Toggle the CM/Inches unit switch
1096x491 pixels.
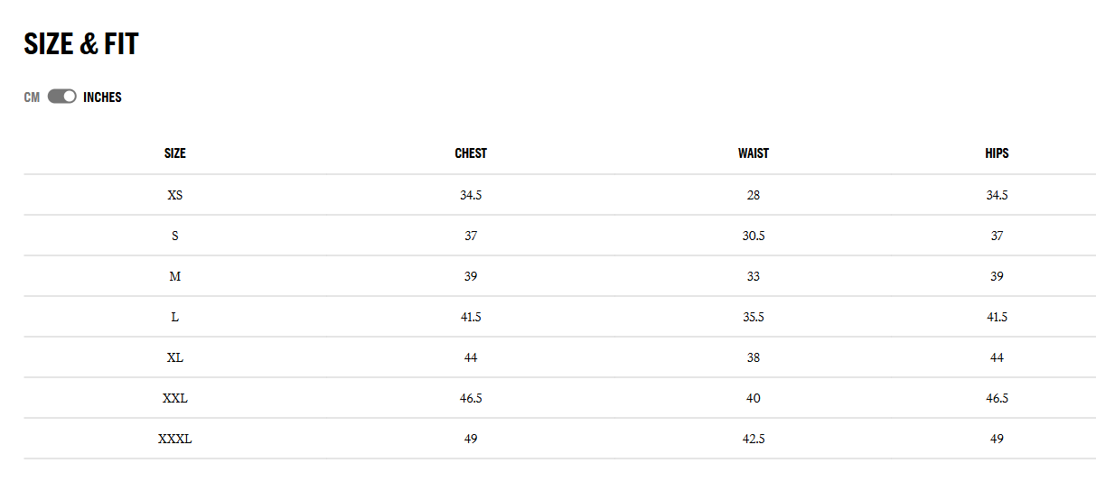coord(61,97)
